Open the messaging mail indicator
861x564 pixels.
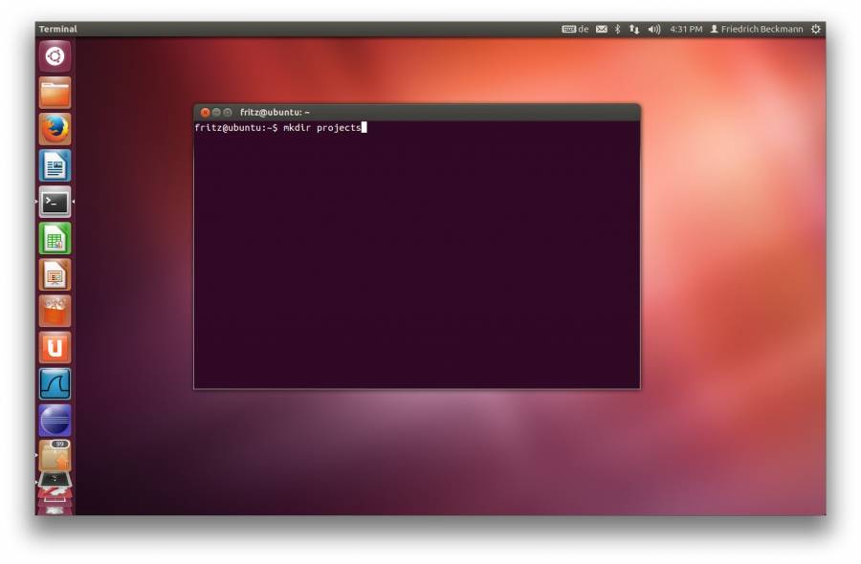click(x=602, y=30)
